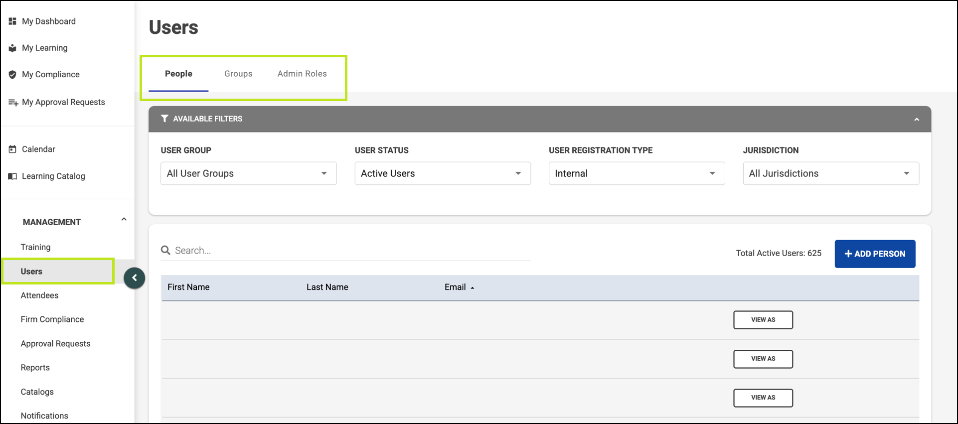Click into the user Search field
The image size is (958, 424).
[349, 250]
